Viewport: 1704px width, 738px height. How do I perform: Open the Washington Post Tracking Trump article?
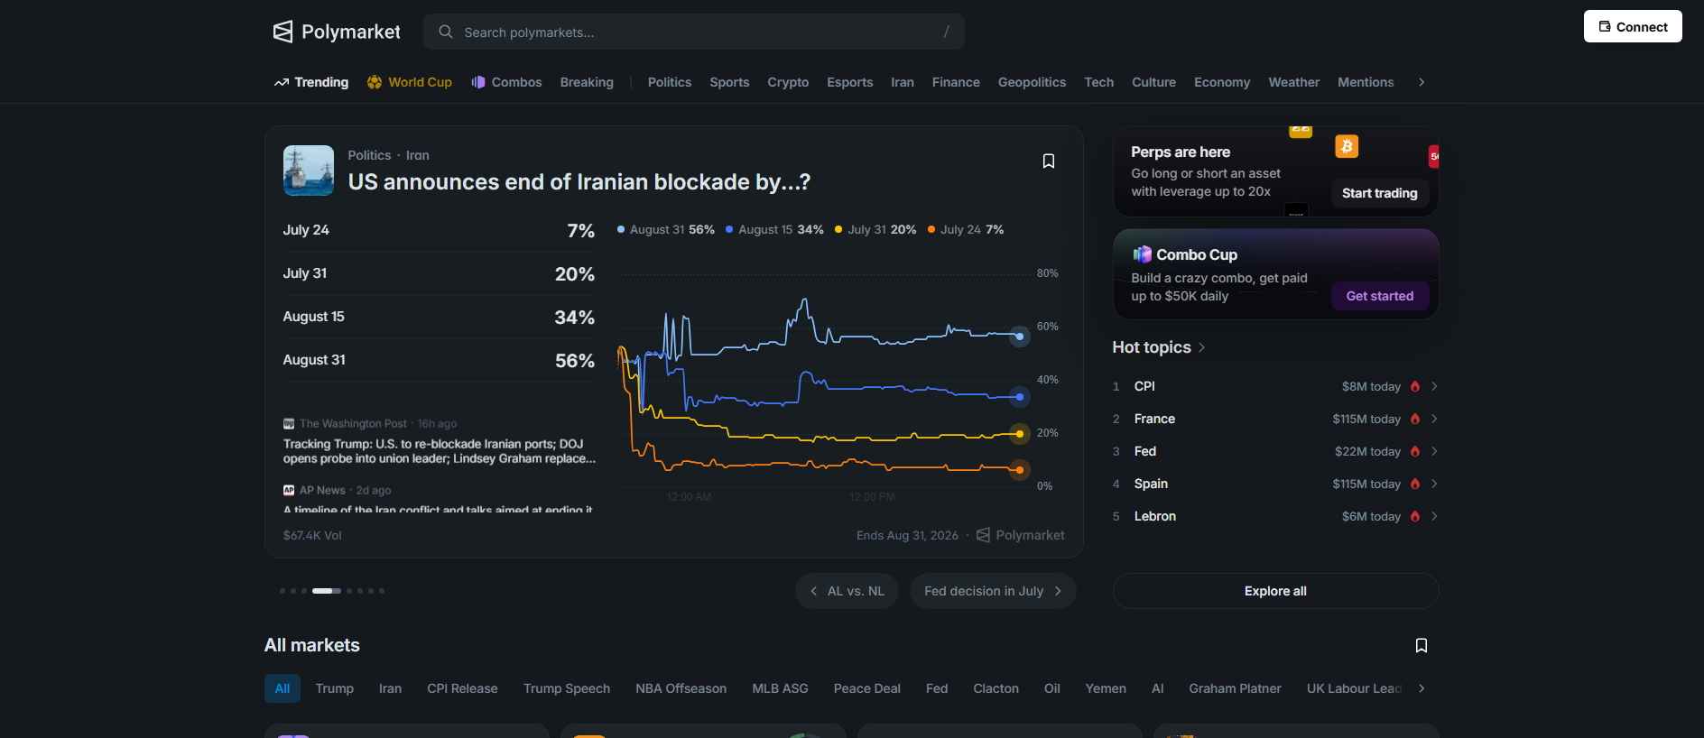(x=440, y=451)
